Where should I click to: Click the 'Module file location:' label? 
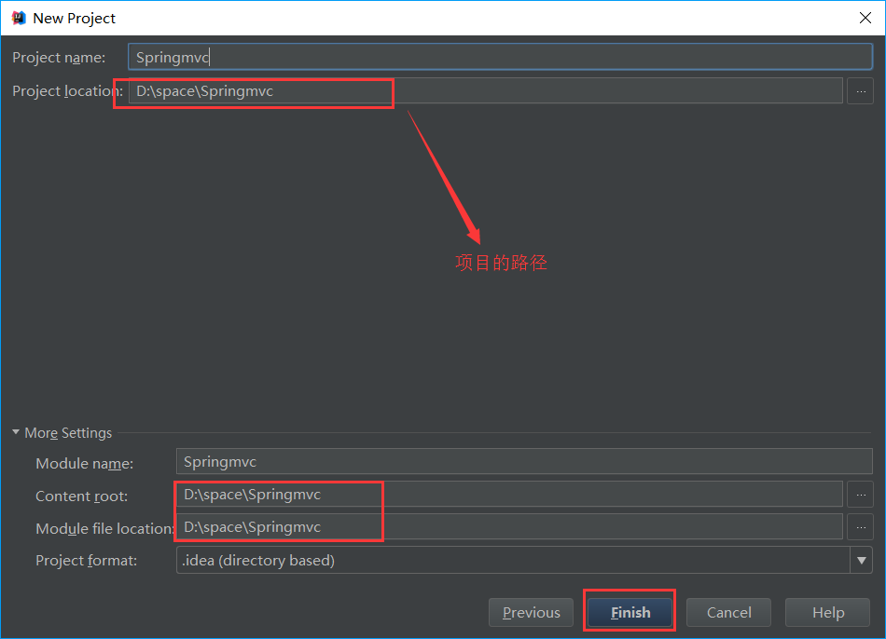point(105,528)
